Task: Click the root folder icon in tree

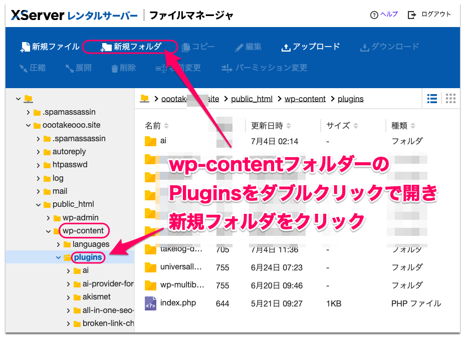Action: 29,99
